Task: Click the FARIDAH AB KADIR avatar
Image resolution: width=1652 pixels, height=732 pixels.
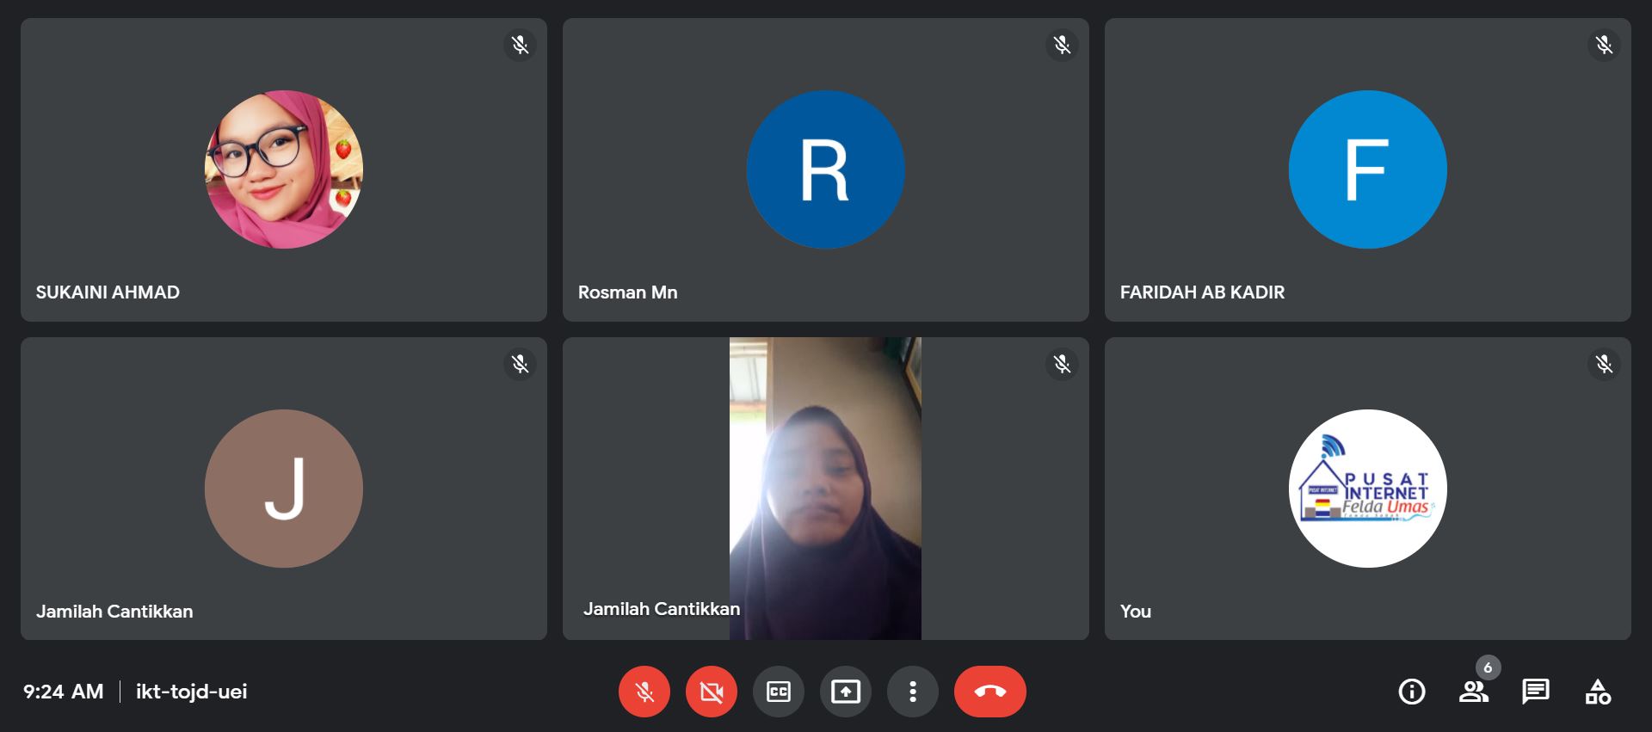Action: tap(1367, 169)
